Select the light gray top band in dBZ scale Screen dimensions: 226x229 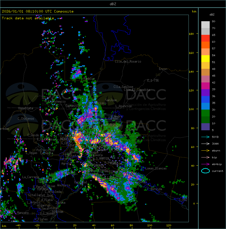click(x=205, y=25)
